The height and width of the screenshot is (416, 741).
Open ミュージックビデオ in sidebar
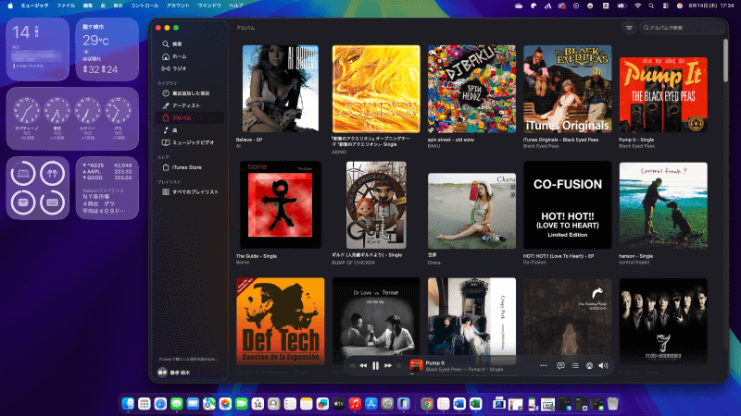(x=189, y=142)
